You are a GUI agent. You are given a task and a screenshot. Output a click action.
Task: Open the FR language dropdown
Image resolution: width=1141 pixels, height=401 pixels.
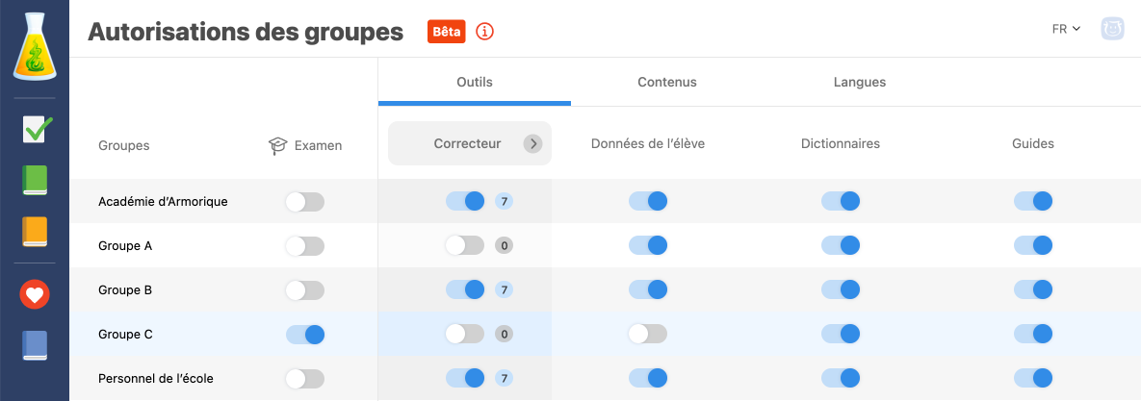coord(1066,30)
